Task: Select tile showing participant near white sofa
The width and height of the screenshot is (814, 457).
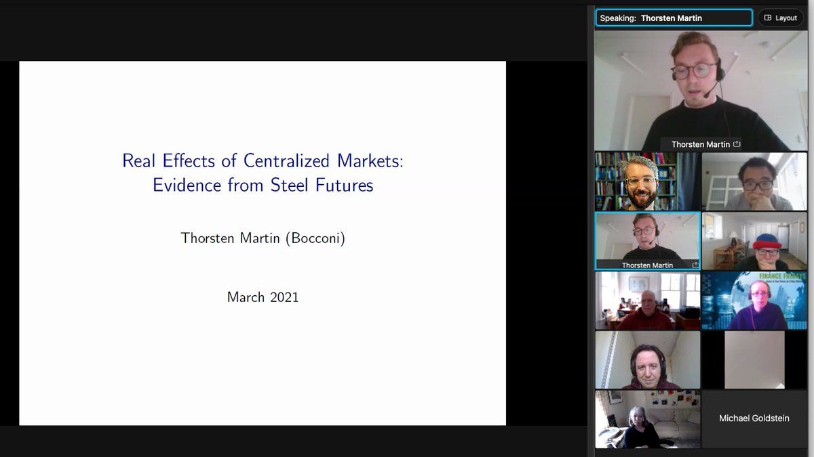Action: pyautogui.click(x=647, y=418)
